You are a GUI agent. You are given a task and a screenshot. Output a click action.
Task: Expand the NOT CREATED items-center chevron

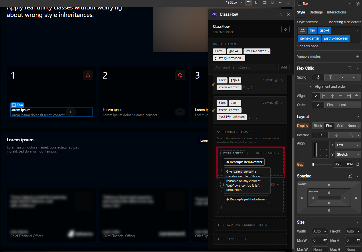(278, 153)
